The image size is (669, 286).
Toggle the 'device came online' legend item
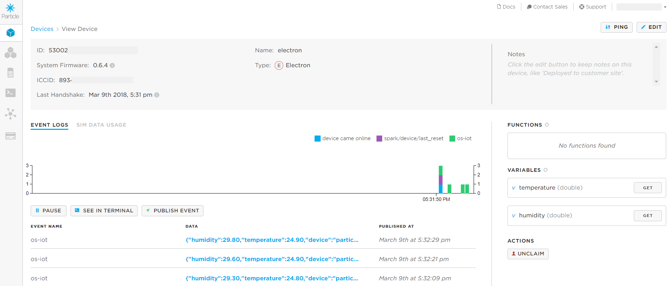click(x=342, y=138)
